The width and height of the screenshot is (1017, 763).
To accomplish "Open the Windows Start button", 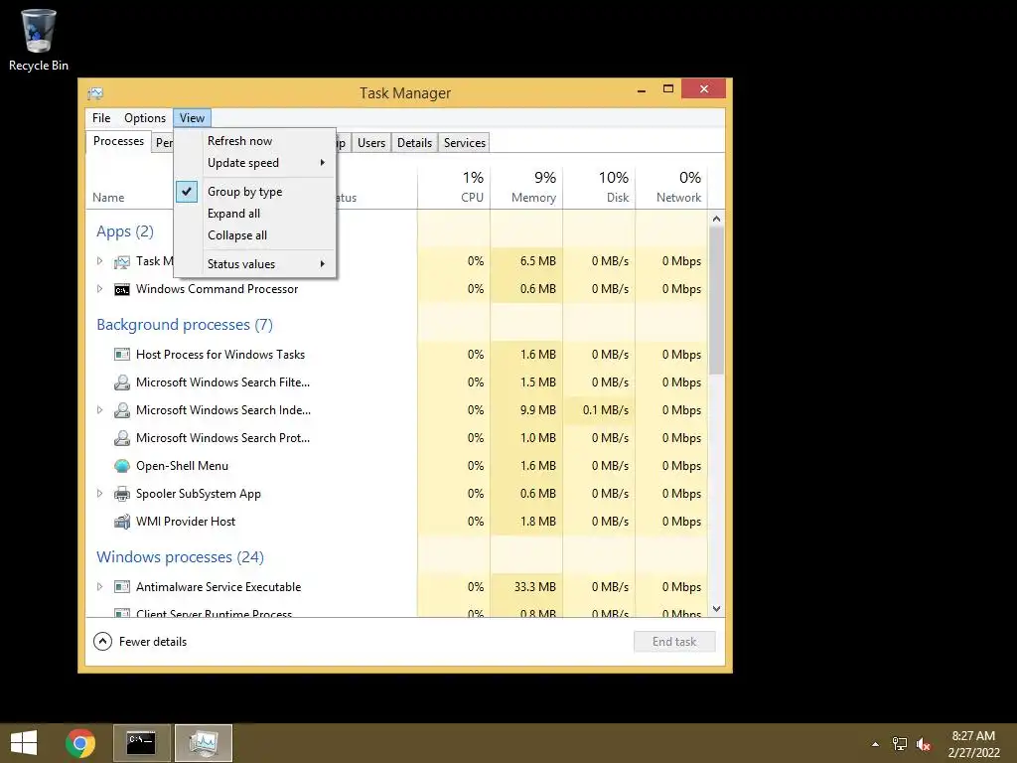I will point(24,743).
